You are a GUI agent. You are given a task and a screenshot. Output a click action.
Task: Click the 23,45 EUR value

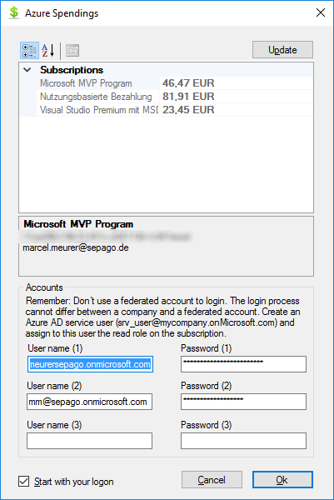[x=188, y=110]
